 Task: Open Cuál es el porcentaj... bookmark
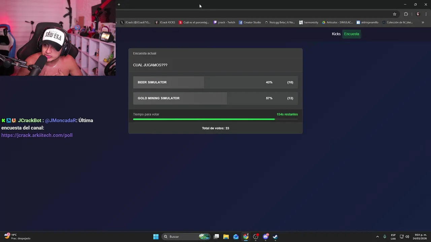(x=194, y=23)
